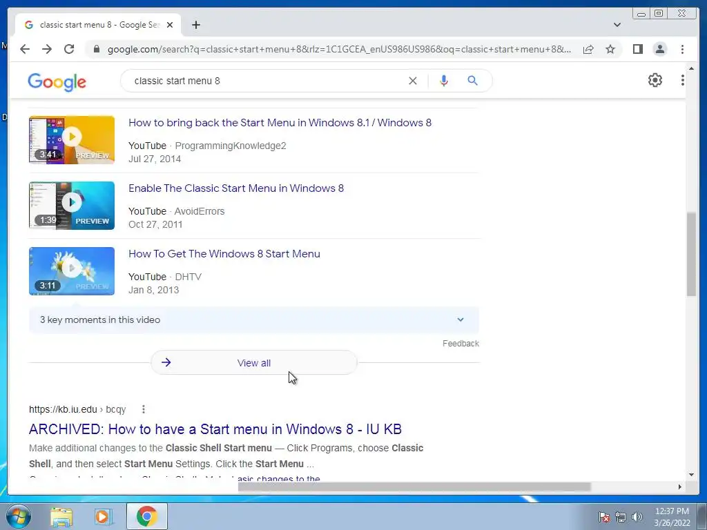This screenshot has height=530, width=707.
Task: Open a new tab with plus button
Action: (x=195, y=25)
